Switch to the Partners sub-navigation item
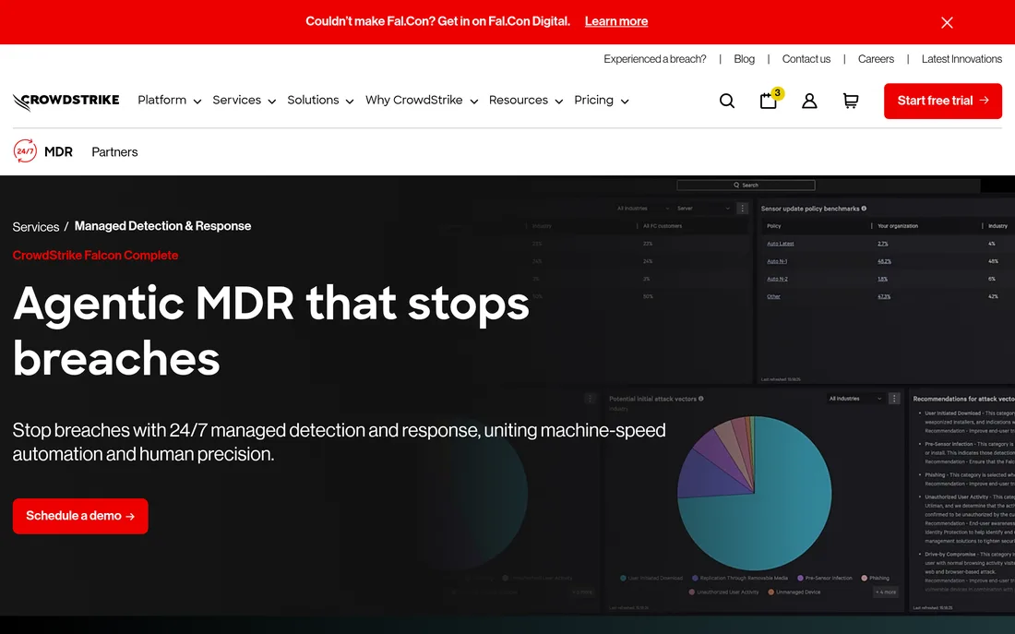 [114, 152]
